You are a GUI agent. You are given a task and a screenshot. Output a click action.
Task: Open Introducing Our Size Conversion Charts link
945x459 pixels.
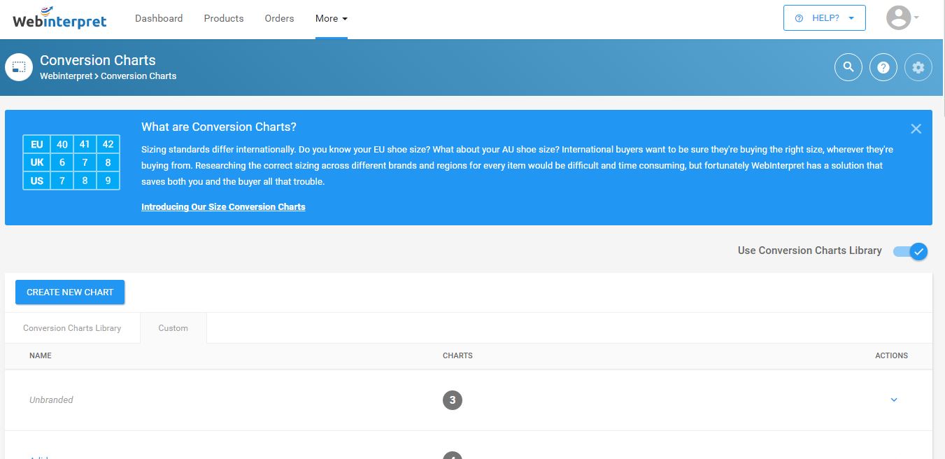click(223, 207)
